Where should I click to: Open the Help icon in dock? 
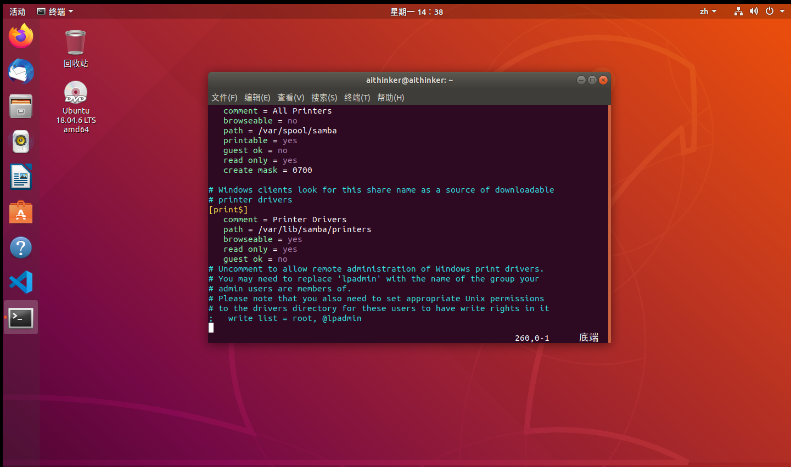tap(21, 247)
